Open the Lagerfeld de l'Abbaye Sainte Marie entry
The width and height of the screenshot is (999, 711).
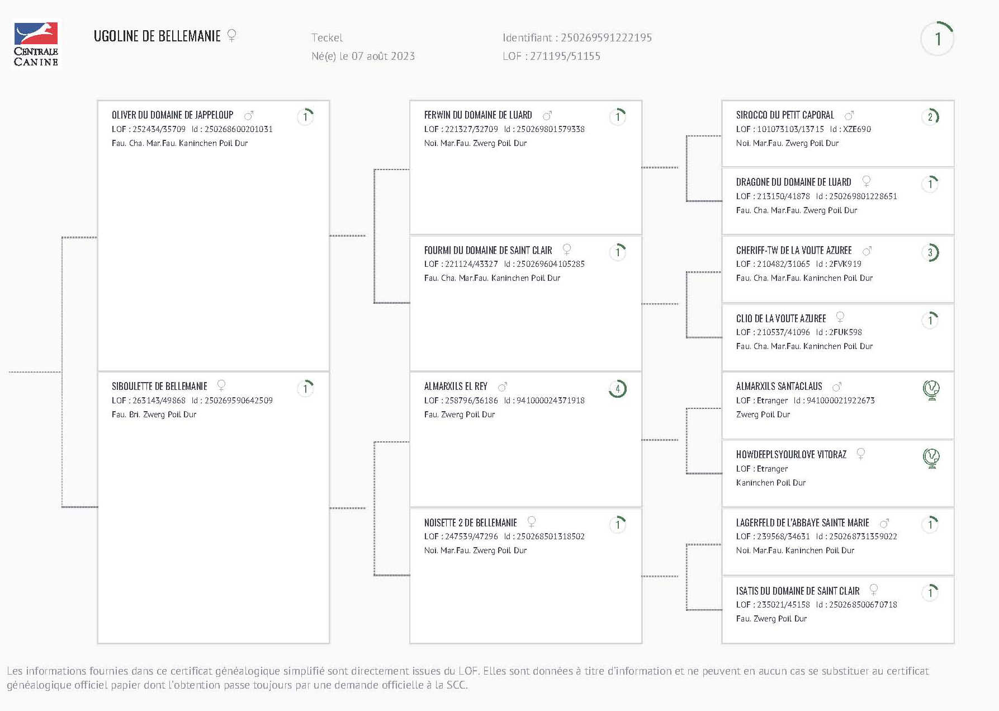coord(802,522)
